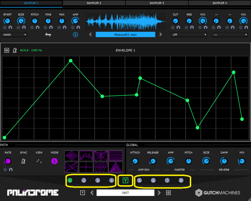This screenshot has width=251, height=201.
Task: Toggle the path MODE 1 button
Action: (55, 161)
